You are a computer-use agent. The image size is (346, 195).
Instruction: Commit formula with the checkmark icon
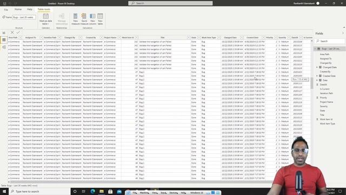[x=18, y=32]
